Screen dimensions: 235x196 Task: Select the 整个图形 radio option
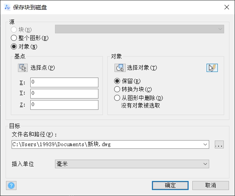pyautogui.click(x=14, y=38)
